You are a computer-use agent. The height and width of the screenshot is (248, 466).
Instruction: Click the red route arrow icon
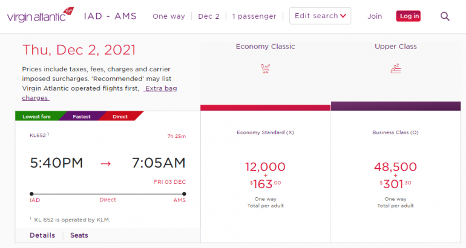click(x=106, y=163)
